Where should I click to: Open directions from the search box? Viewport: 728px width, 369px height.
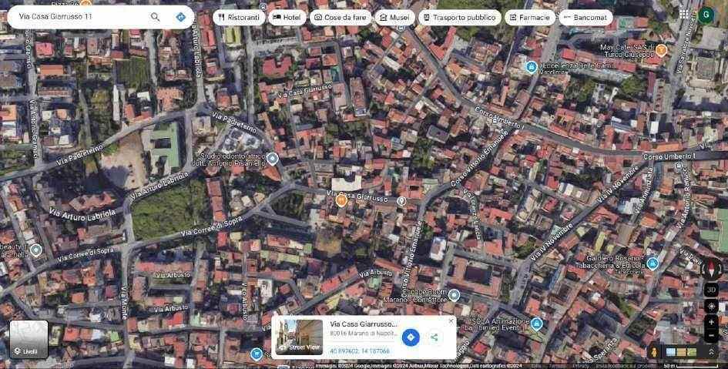(x=180, y=16)
